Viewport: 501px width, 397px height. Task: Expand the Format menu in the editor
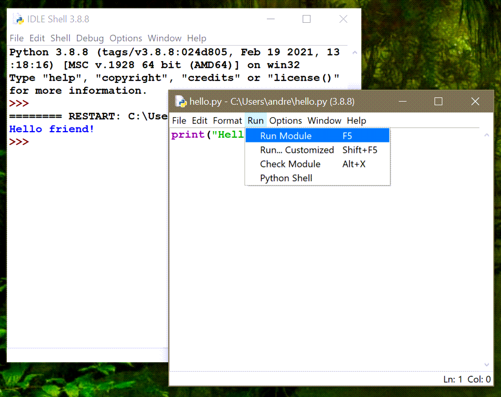click(227, 121)
